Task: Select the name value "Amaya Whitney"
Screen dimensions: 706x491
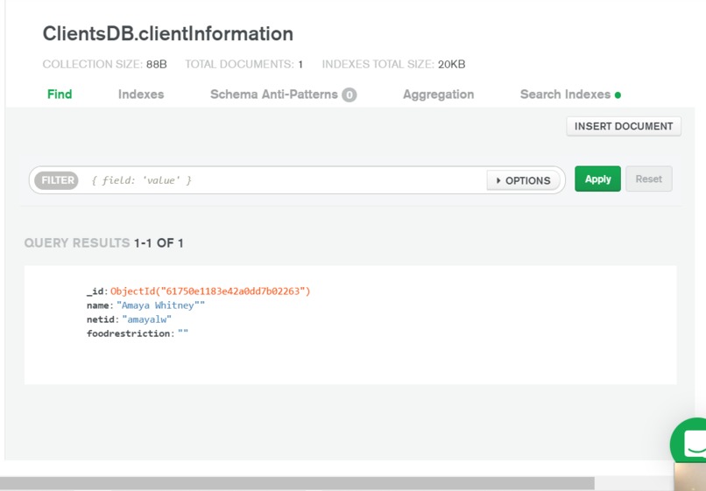Action: point(160,305)
